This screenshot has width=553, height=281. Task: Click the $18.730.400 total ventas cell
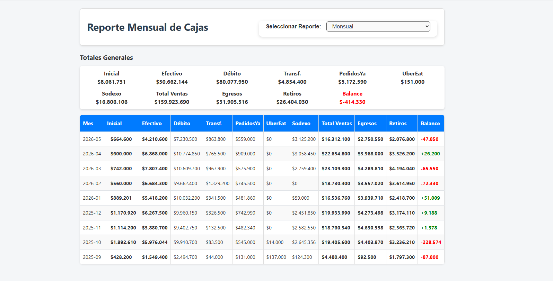click(336, 183)
